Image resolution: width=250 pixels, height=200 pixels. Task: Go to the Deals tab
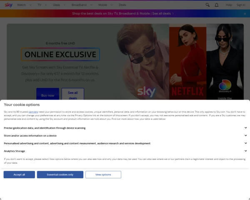(x=122, y=5)
